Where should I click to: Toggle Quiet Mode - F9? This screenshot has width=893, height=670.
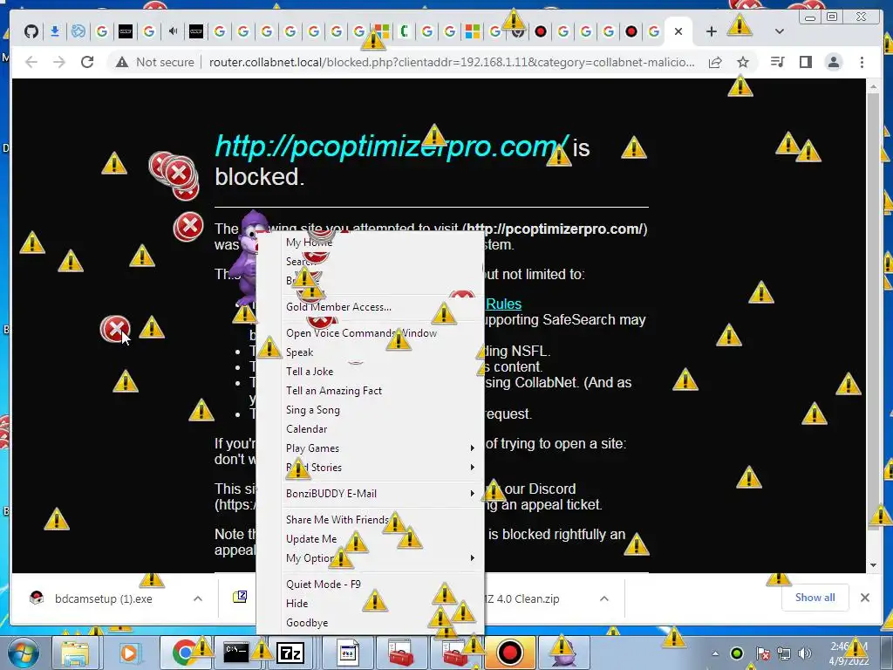click(x=323, y=585)
